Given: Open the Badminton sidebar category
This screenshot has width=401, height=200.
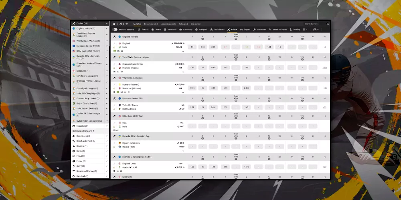Looking at the screenshot, I should pyautogui.click(x=90, y=136).
